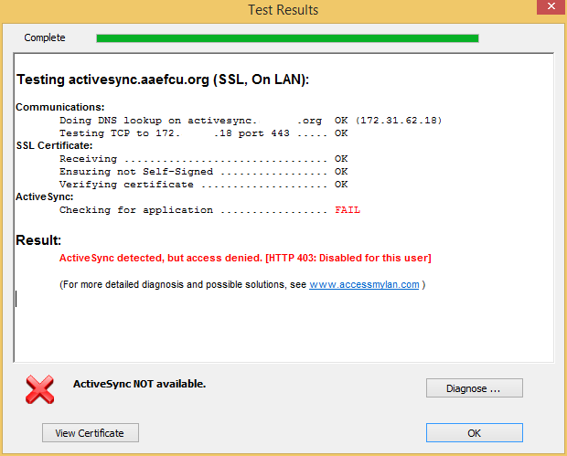Click the 'Test Results' title bar text

[x=283, y=10]
